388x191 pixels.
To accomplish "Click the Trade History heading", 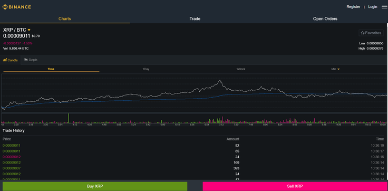I will (x=14, y=130).
